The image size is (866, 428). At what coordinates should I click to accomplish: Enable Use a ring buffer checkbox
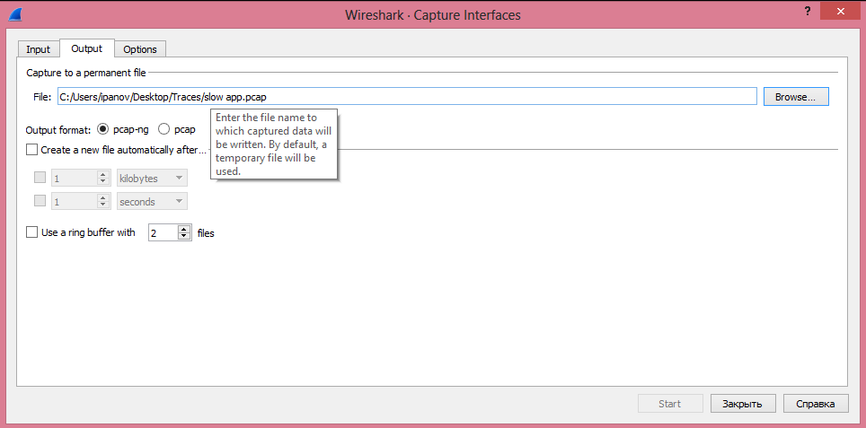(x=33, y=232)
